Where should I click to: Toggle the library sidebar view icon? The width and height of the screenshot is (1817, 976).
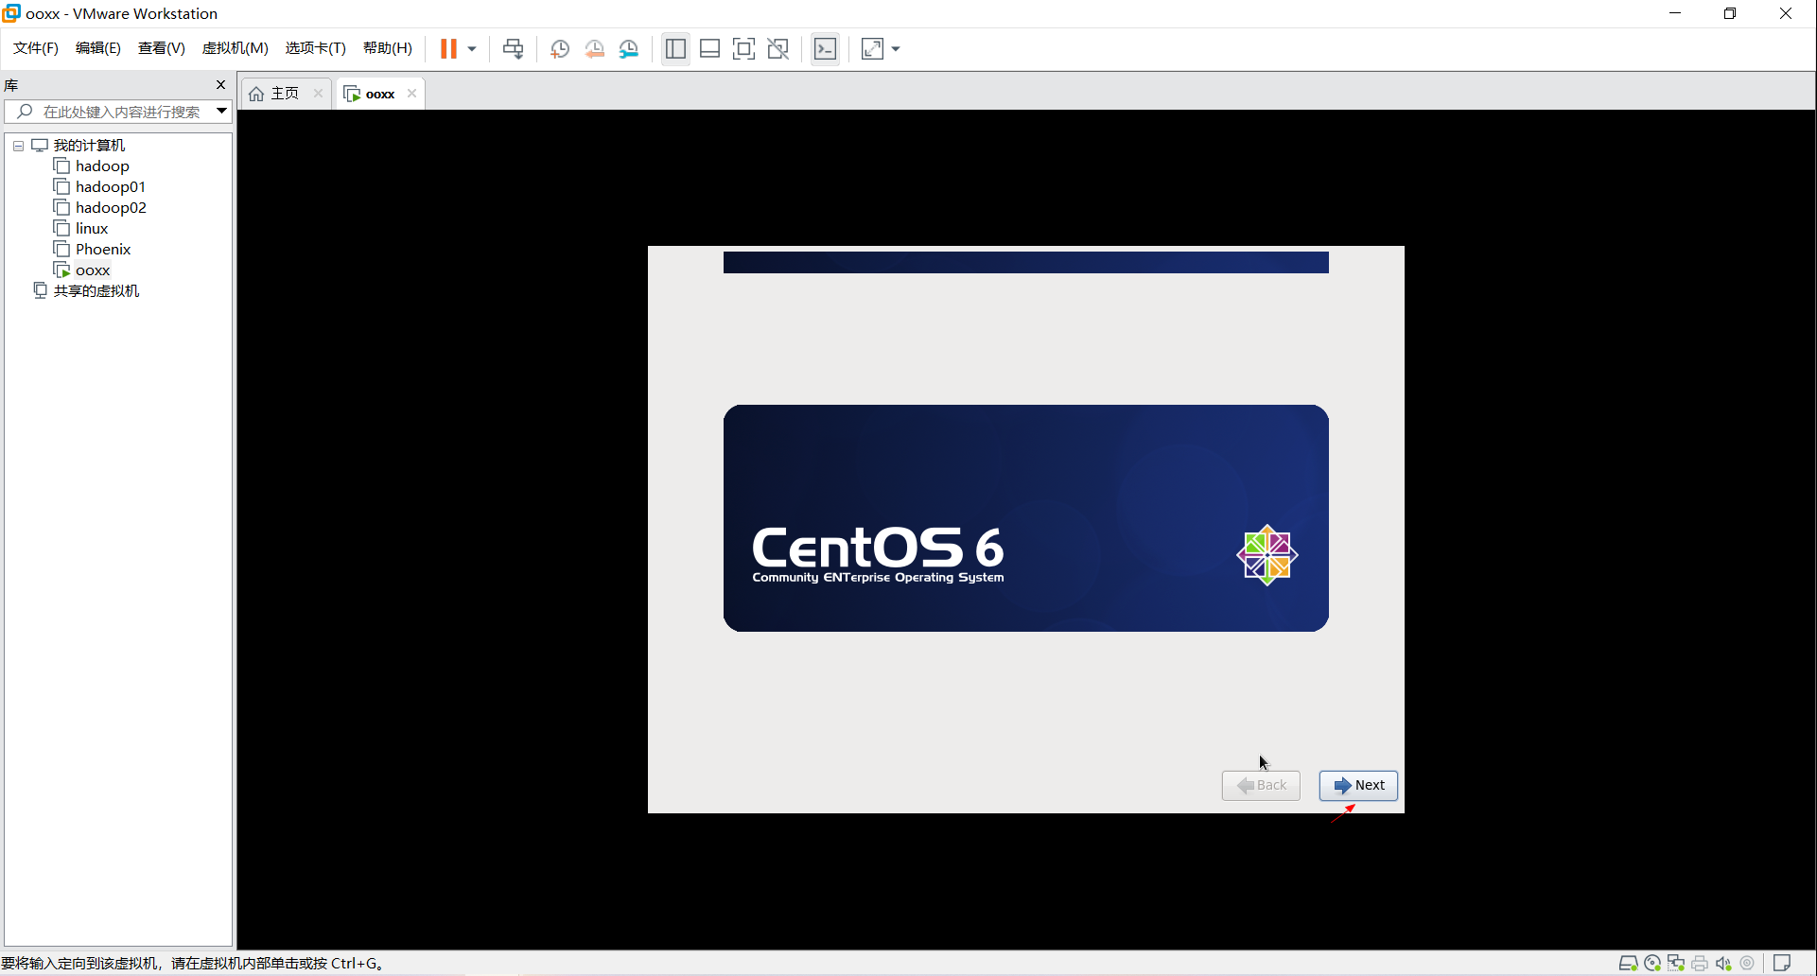pos(675,49)
